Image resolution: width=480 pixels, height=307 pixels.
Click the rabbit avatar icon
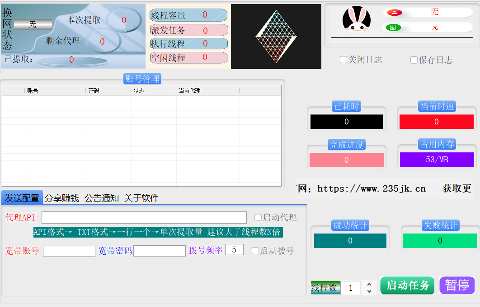(357, 19)
